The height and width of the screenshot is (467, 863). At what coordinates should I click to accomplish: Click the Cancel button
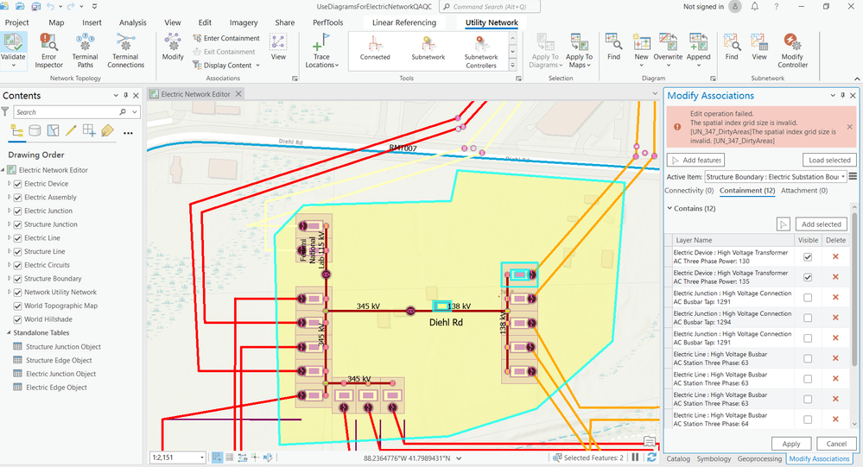(x=836, y=444)
